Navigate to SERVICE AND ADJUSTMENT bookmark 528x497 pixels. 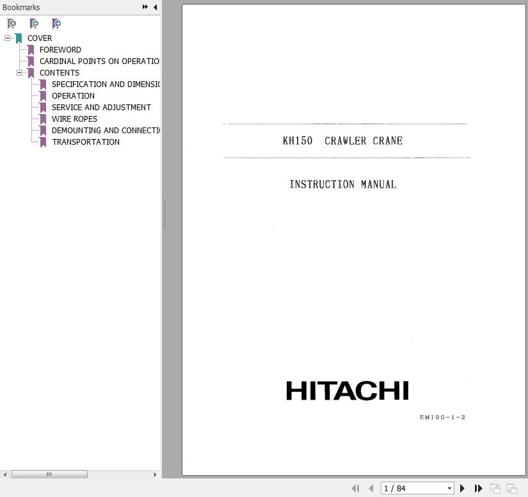[x=101, y=107]
